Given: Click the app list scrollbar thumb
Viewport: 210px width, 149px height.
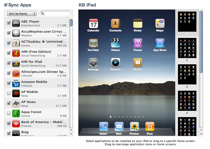Looking at the screenshot, I should [x=71, y=23].
